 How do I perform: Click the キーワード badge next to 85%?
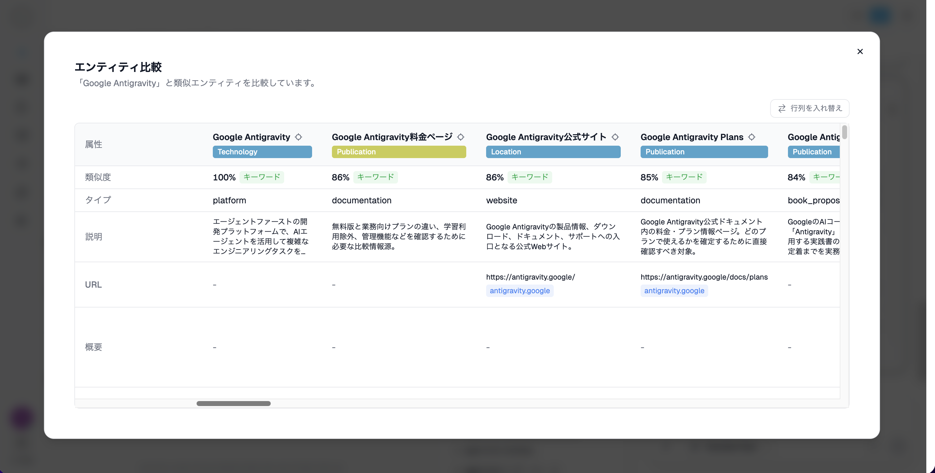point(684,177)
